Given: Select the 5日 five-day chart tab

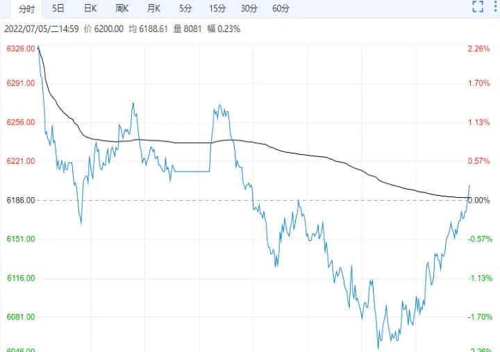Looking at the screenshot, I should (x=59, y=8).
